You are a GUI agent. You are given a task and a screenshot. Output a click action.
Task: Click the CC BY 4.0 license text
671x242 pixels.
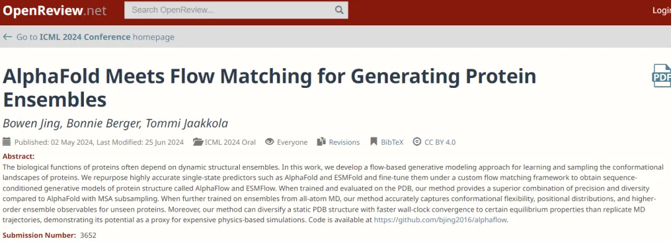click(x=440, y=142)
